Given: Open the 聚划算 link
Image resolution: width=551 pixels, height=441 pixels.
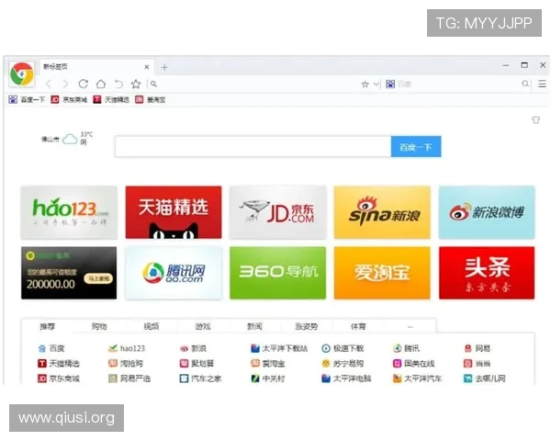Looking at the screenshot, I should [197, 363].
